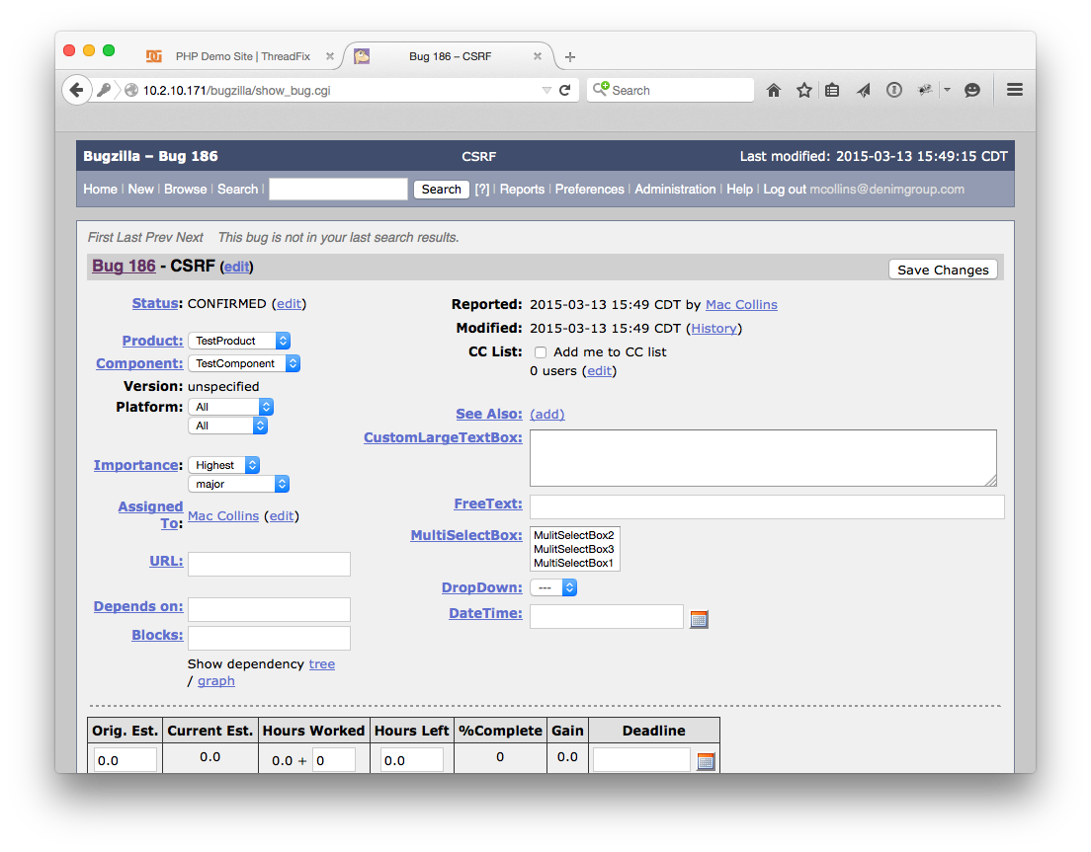Check Add me to CC list
This screenshot has width=1091, height=852.
point(540,352)
